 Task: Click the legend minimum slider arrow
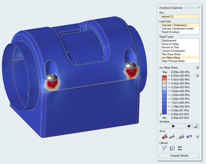point(161,114)
